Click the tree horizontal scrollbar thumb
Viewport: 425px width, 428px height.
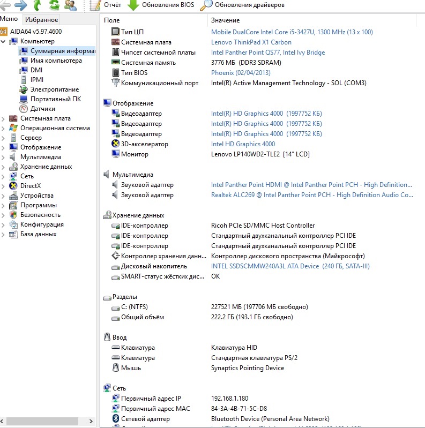pyautogui.click(x=42, y=421)
